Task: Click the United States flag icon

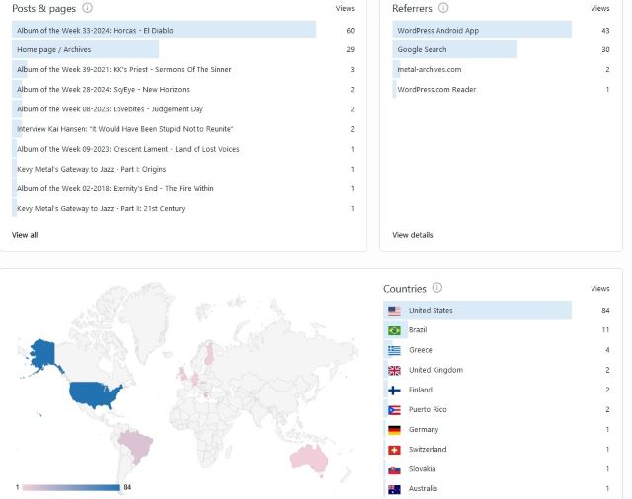Action: tap(394, 311)
